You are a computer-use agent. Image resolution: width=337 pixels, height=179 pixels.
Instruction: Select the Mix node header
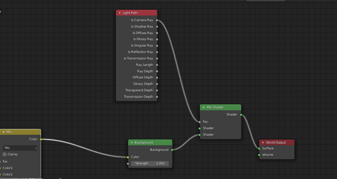21,132
